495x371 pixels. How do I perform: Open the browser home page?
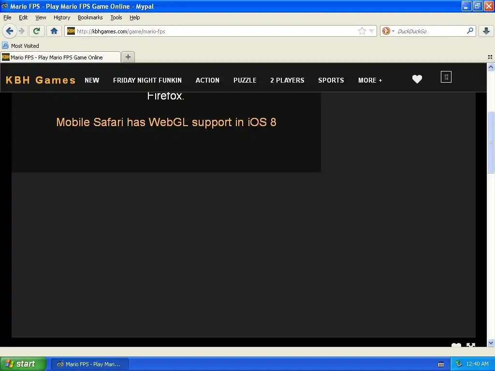54,31
